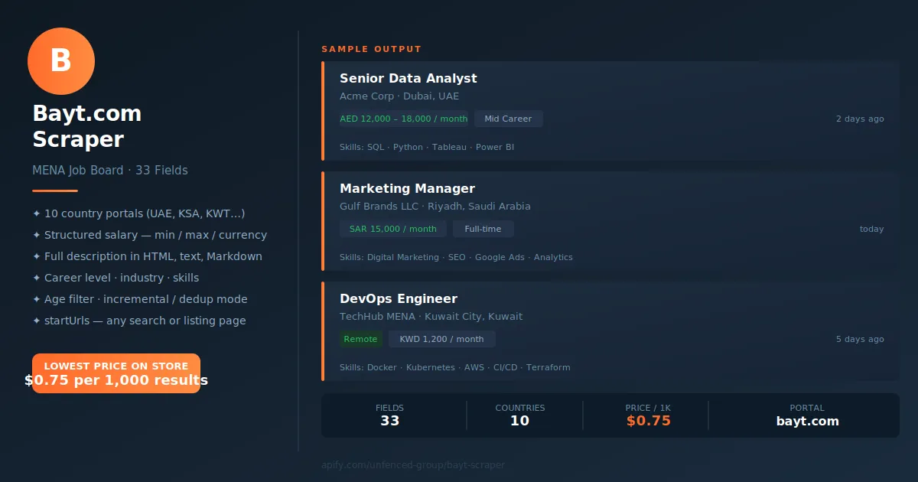This screenshot has height=482, width=918.
Task: Click the Skills: Digital Marketing · SEO line
Action: 456,257
